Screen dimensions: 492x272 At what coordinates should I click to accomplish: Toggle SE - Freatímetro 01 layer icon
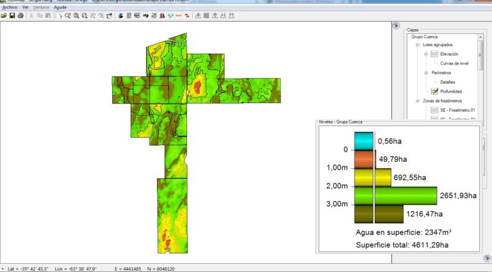click(434, 110)
